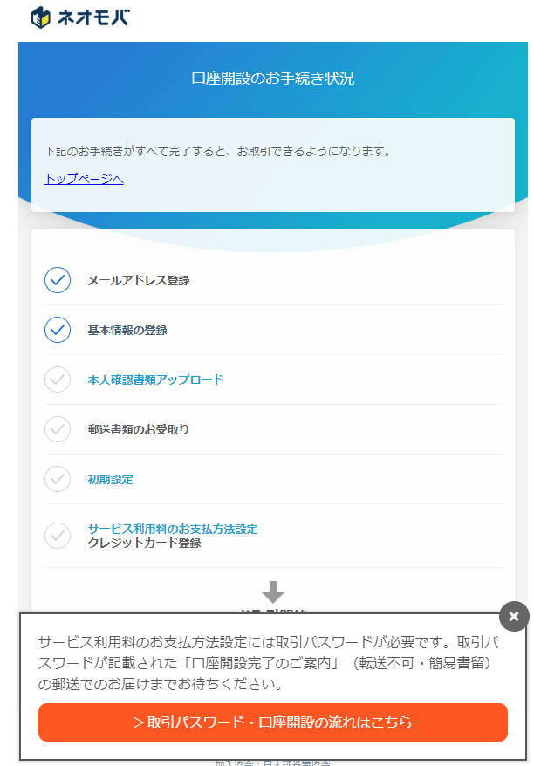
Task: Click the check circle beside サービス利用料のお支払方法設定
Action: point(58,536)
